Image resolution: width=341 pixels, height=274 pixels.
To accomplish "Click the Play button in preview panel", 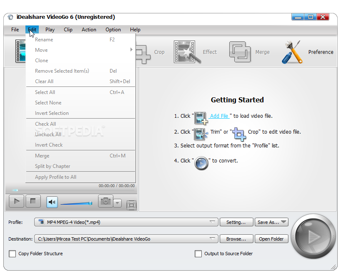I will click(x=17, y=201).
